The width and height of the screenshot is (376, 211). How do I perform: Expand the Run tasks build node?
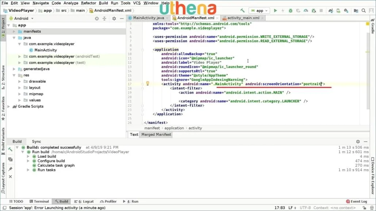click(x=28, y=170)
